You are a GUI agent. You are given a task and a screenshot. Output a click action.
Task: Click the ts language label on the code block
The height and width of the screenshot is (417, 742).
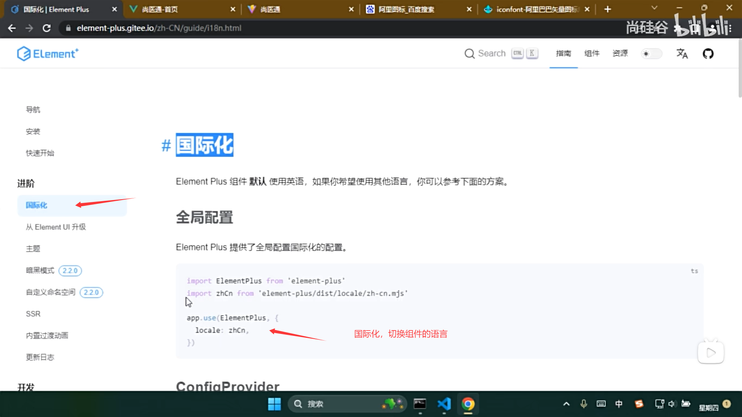694,271
